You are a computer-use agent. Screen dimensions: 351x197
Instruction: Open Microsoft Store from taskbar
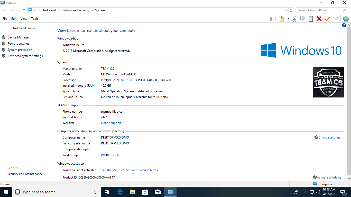[x=145, y=192]
